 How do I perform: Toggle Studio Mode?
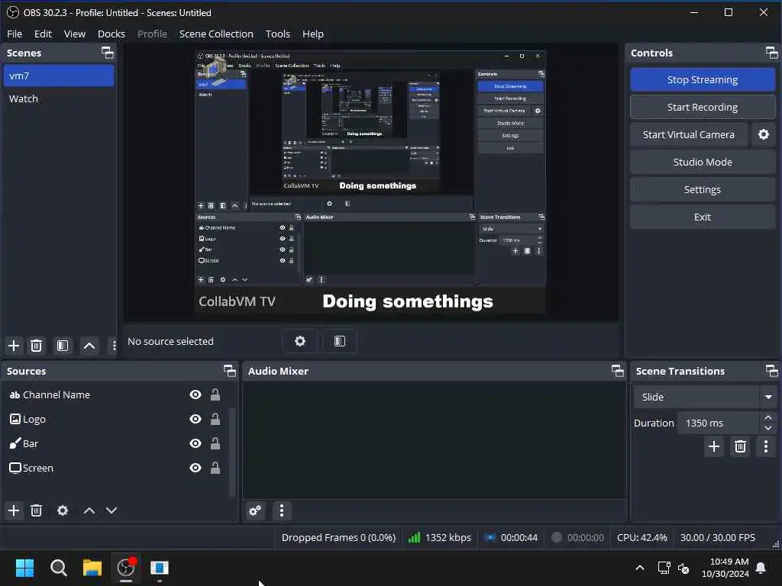point(703,162)
